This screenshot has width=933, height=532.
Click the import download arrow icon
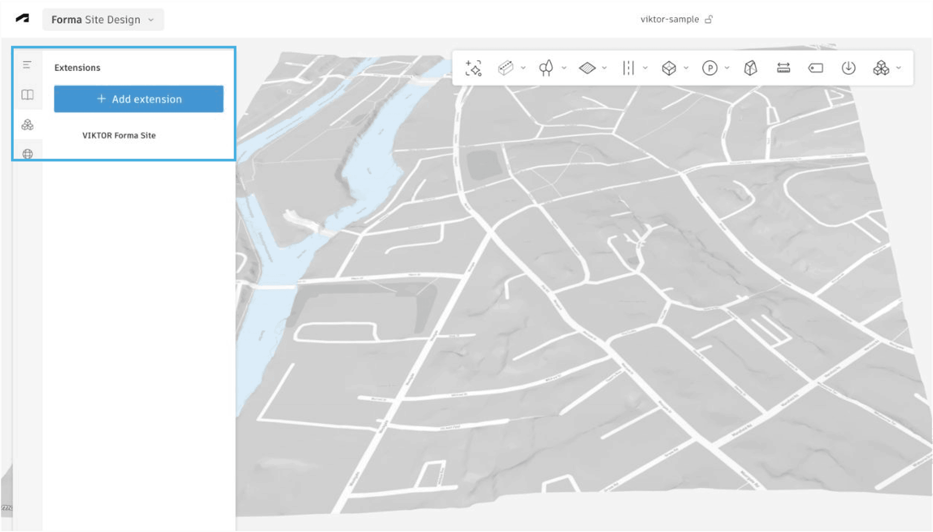(x=848, y=68)
